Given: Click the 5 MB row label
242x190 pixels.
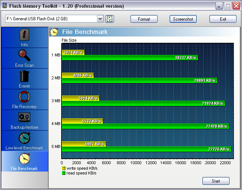Looking at the screenshot, I should 56,146.
